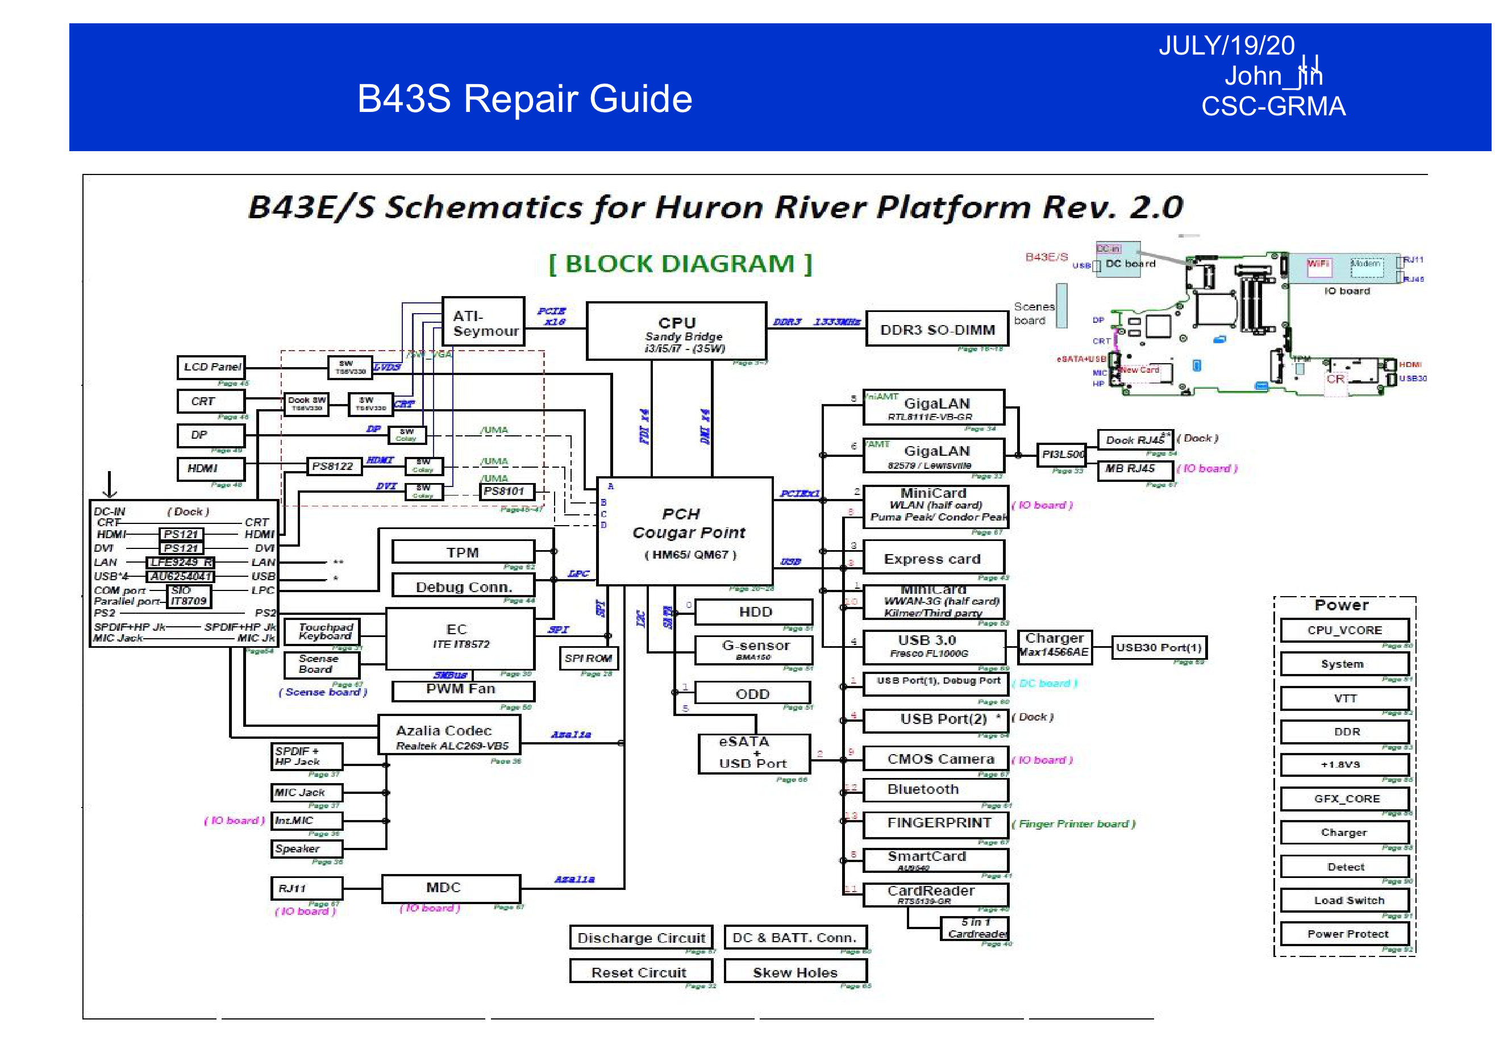Select the GFX_CORE power box
Screen dimensions: 1495x1057
click(x=1345, y=798)
